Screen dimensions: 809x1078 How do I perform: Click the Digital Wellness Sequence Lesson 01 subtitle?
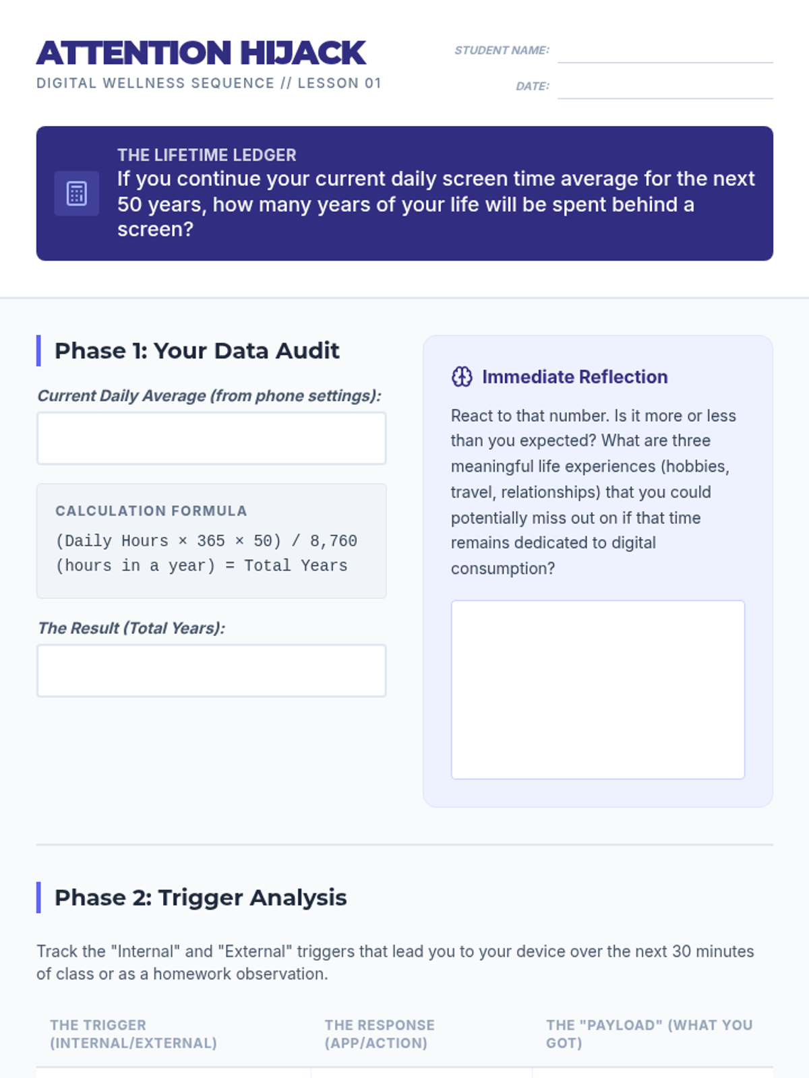click(209, 83)
